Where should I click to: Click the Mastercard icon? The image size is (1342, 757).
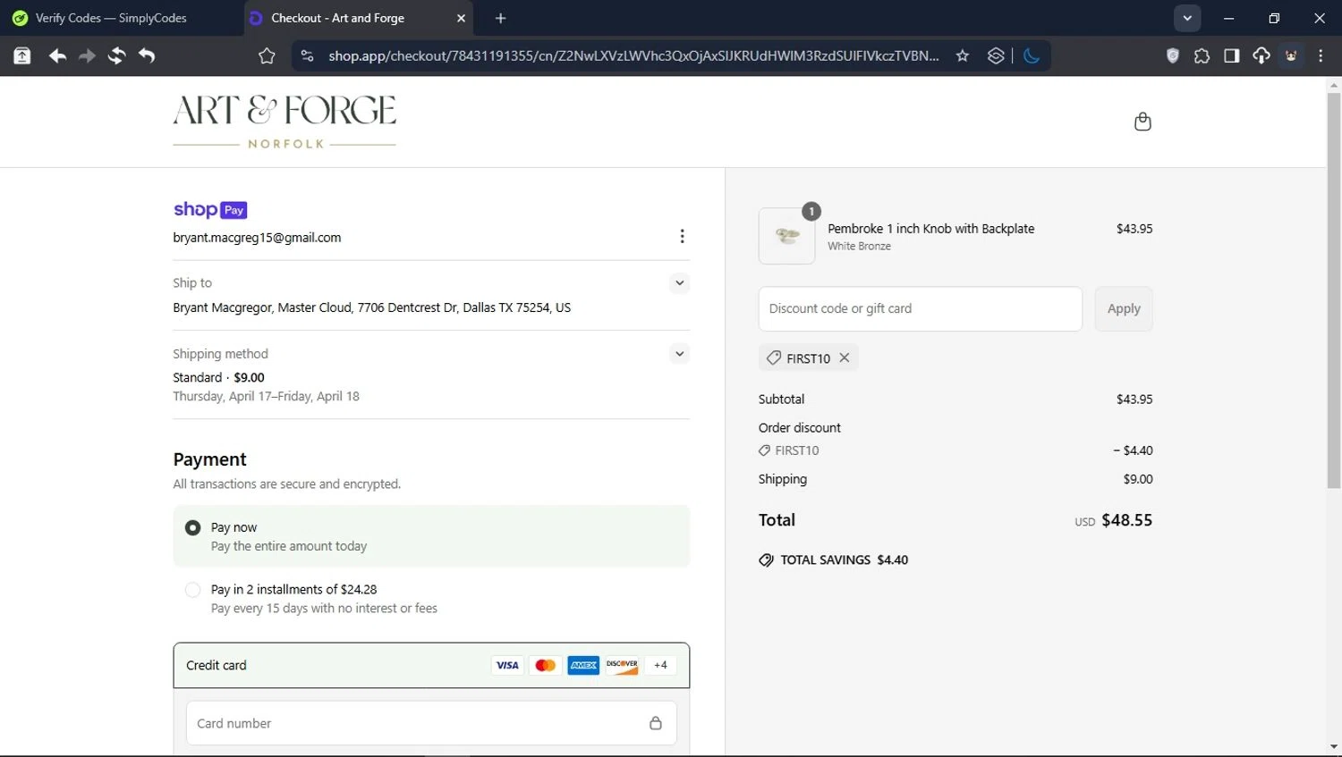[545, 665]
